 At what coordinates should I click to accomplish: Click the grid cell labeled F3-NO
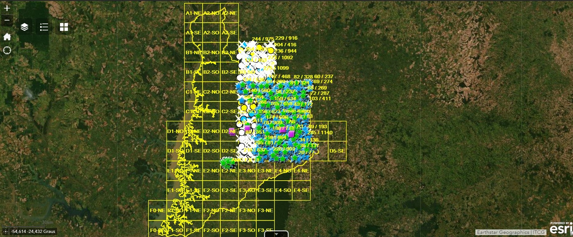(247, 210)
